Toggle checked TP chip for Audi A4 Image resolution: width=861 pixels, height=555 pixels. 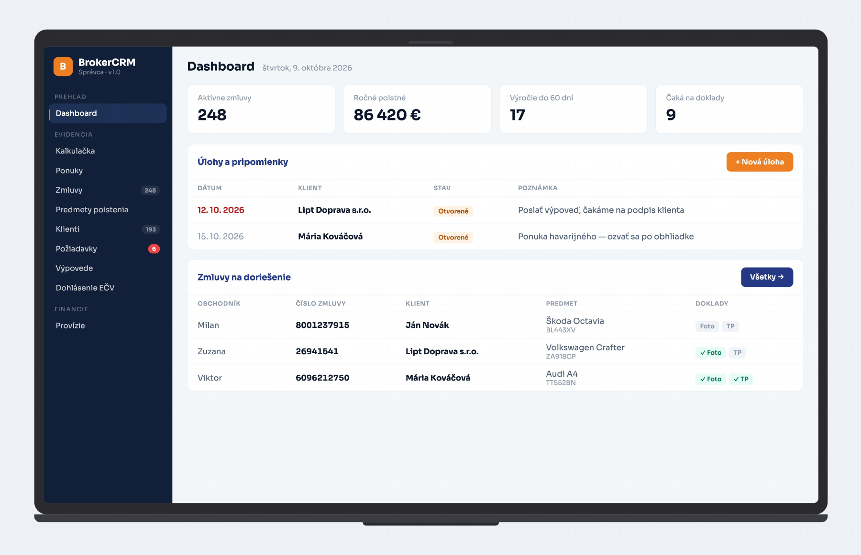coord(741,379)
